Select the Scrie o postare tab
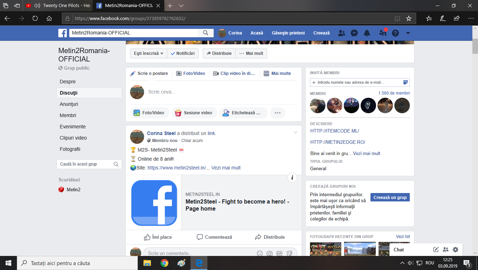 point(149,73)
